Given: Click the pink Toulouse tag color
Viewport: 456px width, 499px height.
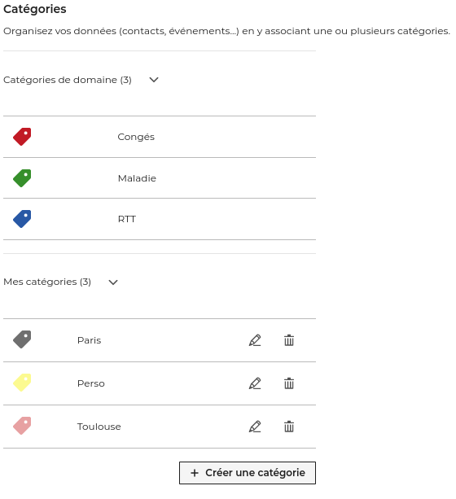Looking at the screenshot, I should point(22,426).
